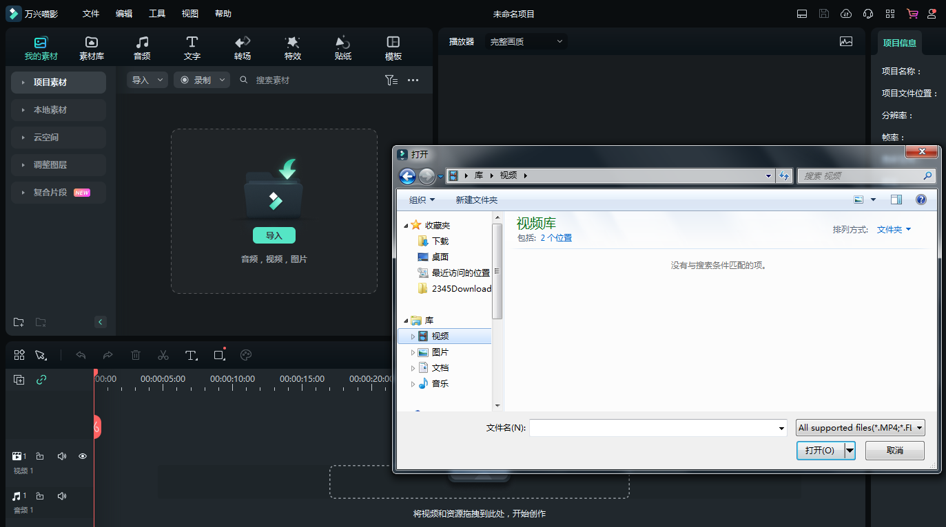Hide video track 1 with eye icon
Viewport: 946px width, 527px height.
pyautogui.click(x=83, y=456)
